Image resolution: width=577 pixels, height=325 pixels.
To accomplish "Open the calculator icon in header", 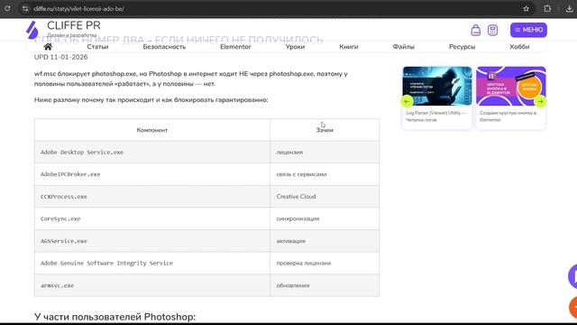I will [492, 30].
